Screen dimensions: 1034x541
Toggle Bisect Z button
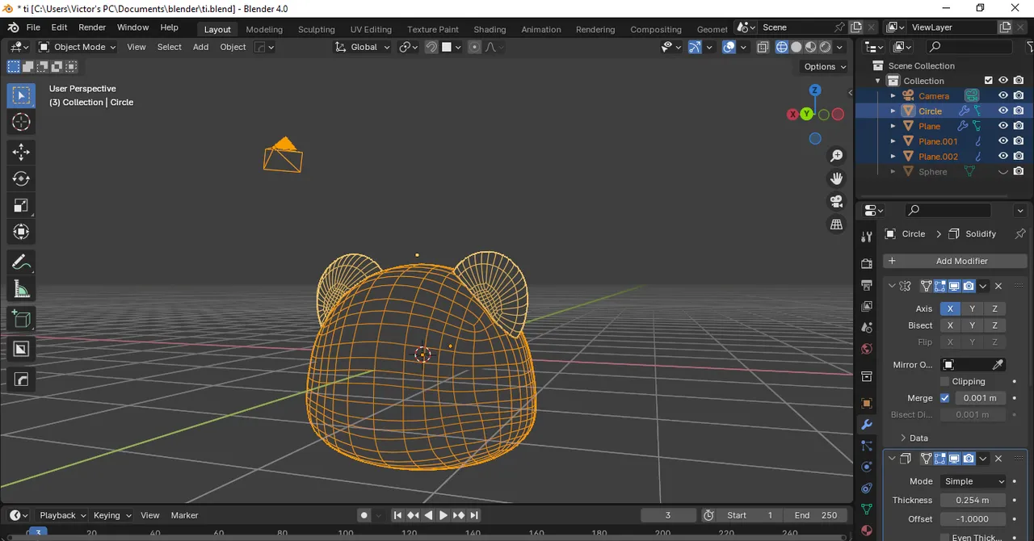[x=994, y=325]
